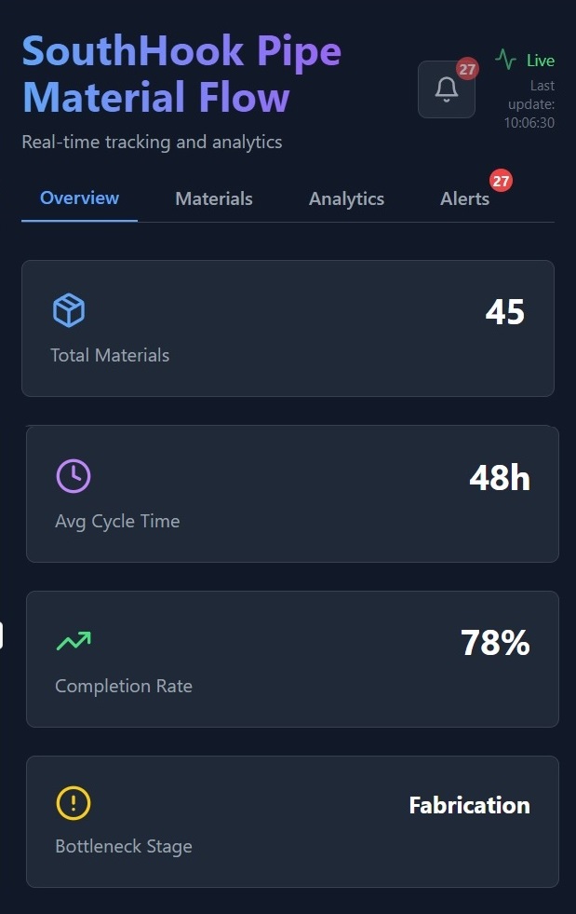Click the Total Materials card
This screenshot has width=576, height=914.
[x=288, y=329]
